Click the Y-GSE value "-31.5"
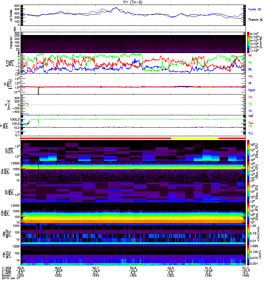The height and width of the screenshot is (283, 266). click(x=245, y=270)
